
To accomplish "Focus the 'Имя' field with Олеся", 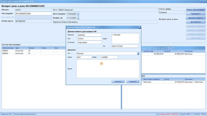I will click(x=90, y=39).
